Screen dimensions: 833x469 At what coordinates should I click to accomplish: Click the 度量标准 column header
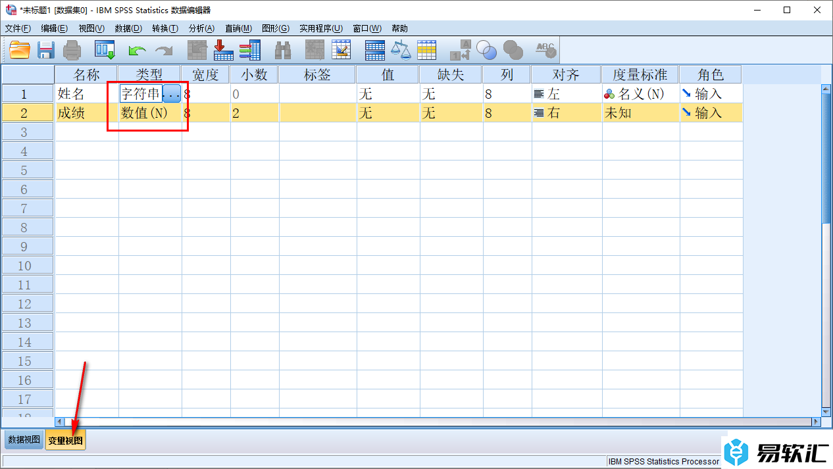click(x=640, y=75)
